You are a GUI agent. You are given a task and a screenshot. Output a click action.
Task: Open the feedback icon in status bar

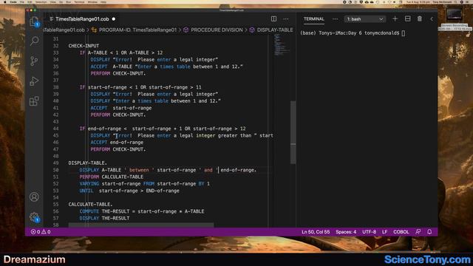click(x=418, y=231)
